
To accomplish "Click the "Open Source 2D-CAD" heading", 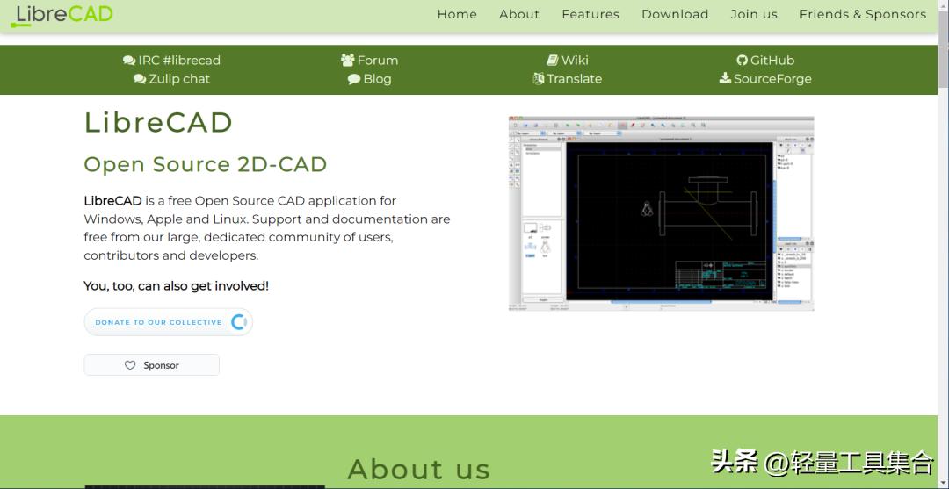I will click(x=205, y=164).
